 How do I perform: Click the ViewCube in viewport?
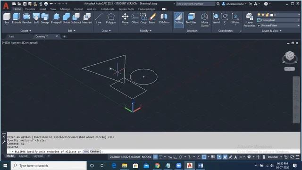pyautogui.click(x=290, y=56)
